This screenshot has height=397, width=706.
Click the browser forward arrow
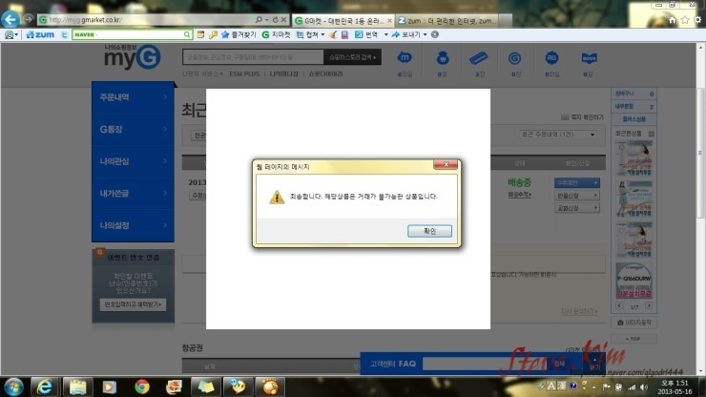[x=28, y=19]
